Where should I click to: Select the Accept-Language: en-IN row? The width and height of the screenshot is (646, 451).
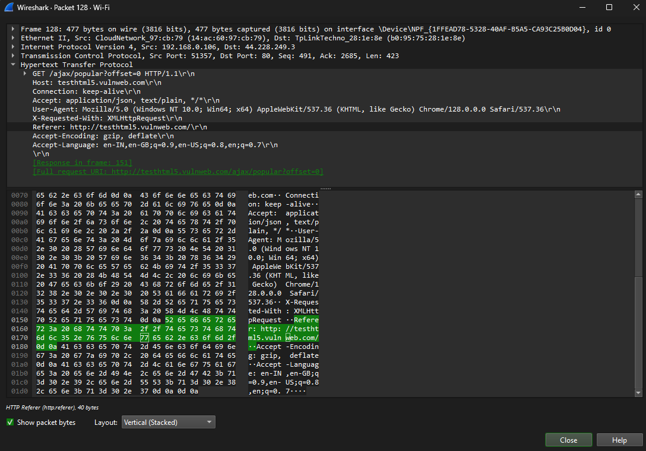(x=155, y=145)
